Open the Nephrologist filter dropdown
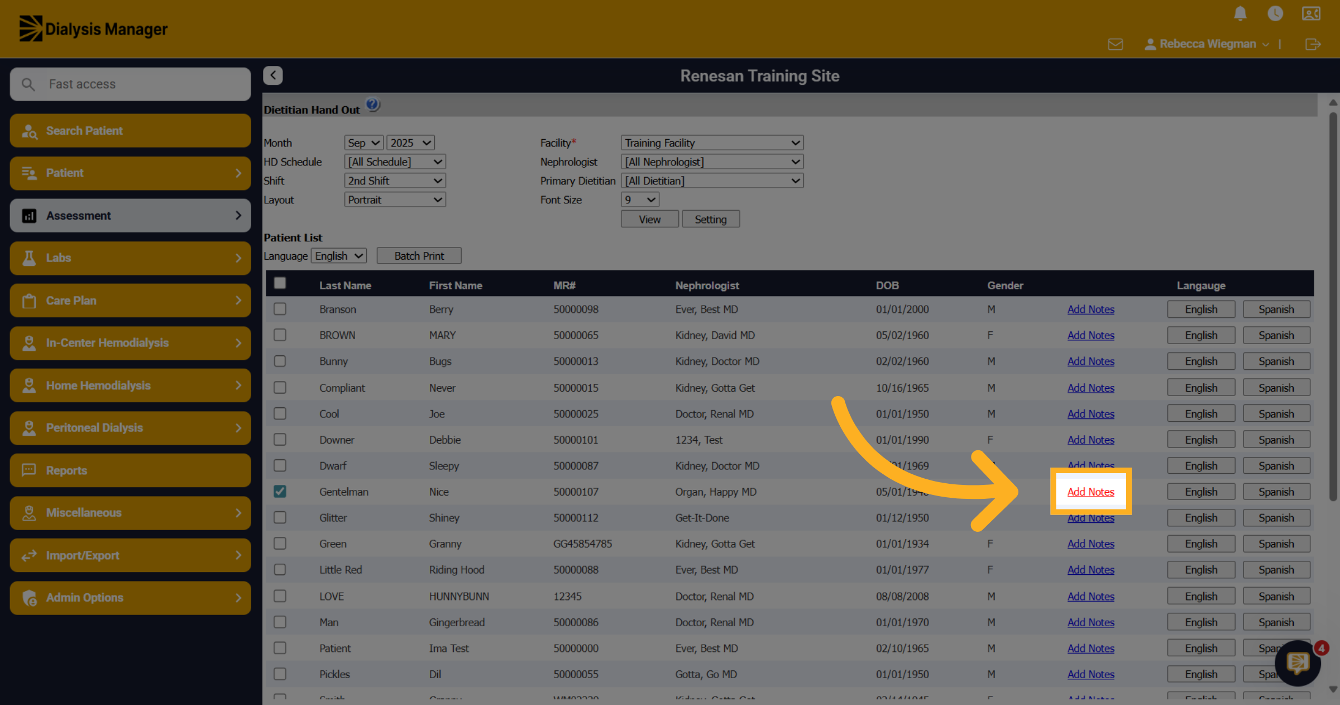 pos(712,162)
